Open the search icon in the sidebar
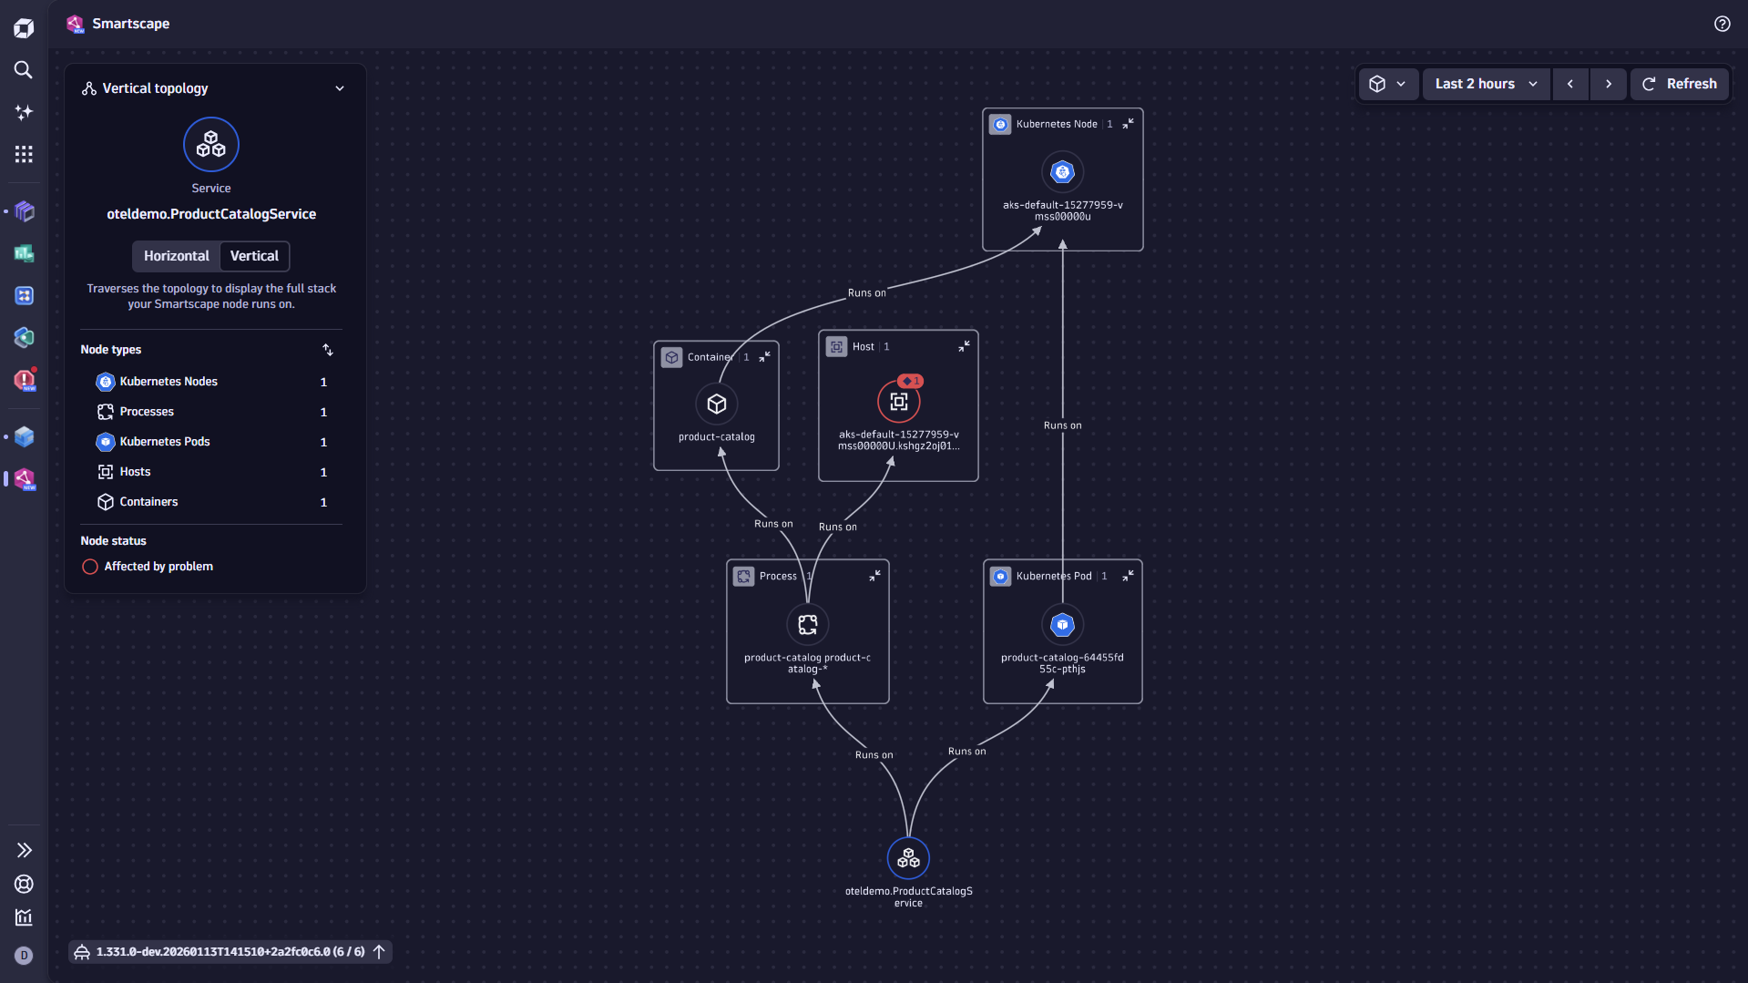Screen dimensions: 1748x983 click(x=24, y=70)
